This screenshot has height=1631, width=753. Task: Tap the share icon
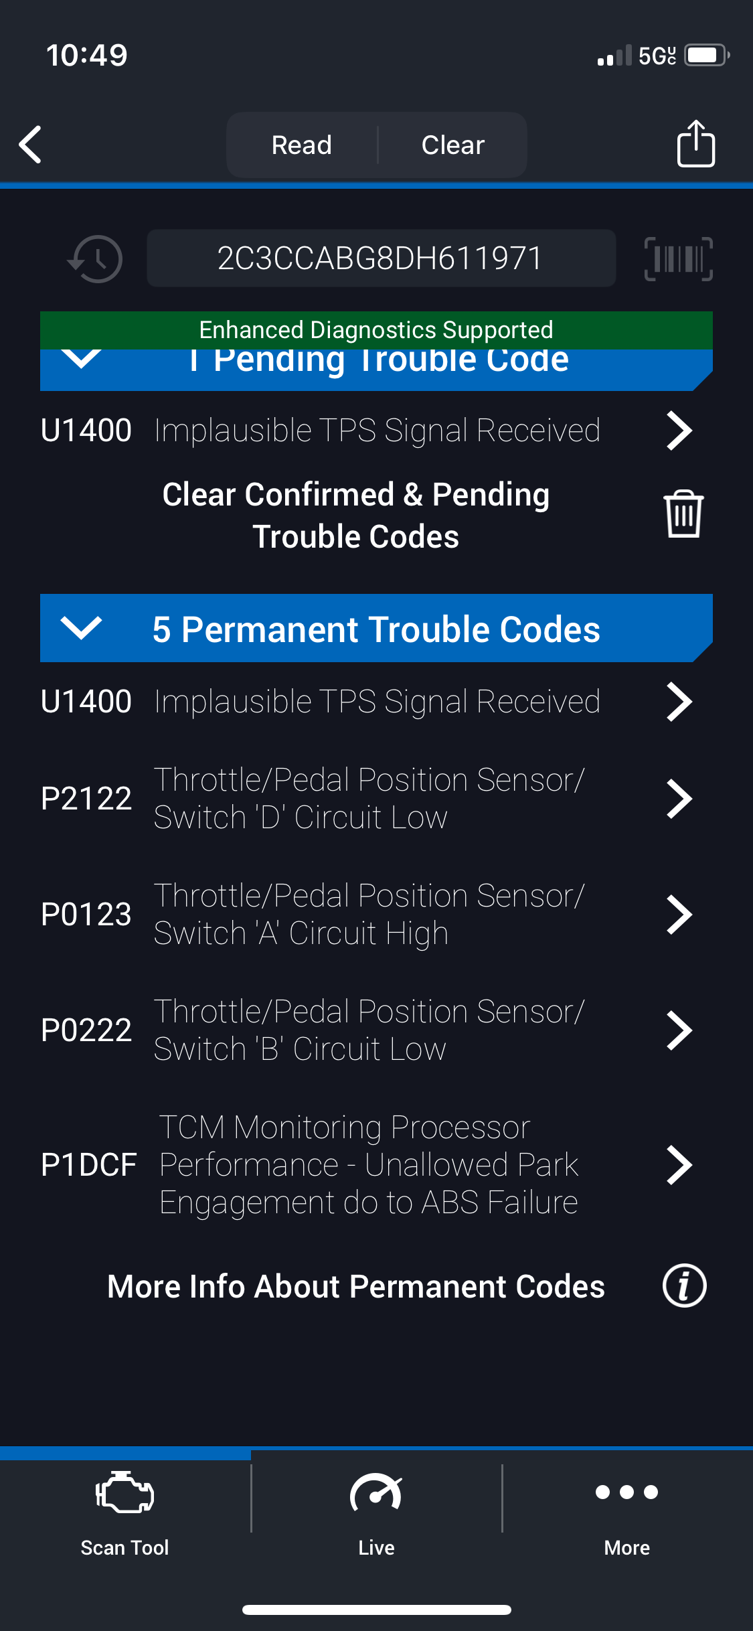pos(695,144)
